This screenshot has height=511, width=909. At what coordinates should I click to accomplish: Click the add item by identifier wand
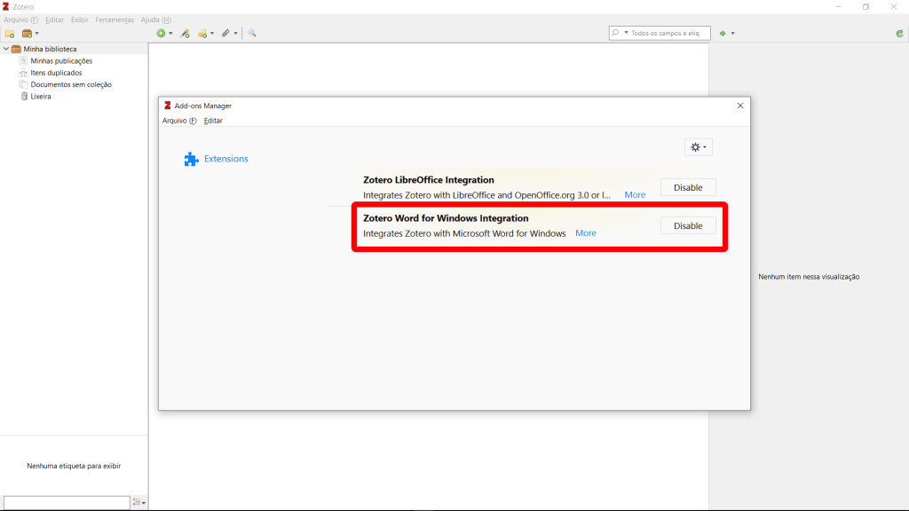185,33
